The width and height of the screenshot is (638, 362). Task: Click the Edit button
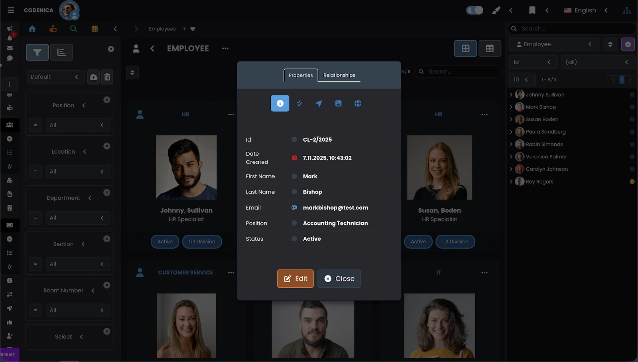295,279
